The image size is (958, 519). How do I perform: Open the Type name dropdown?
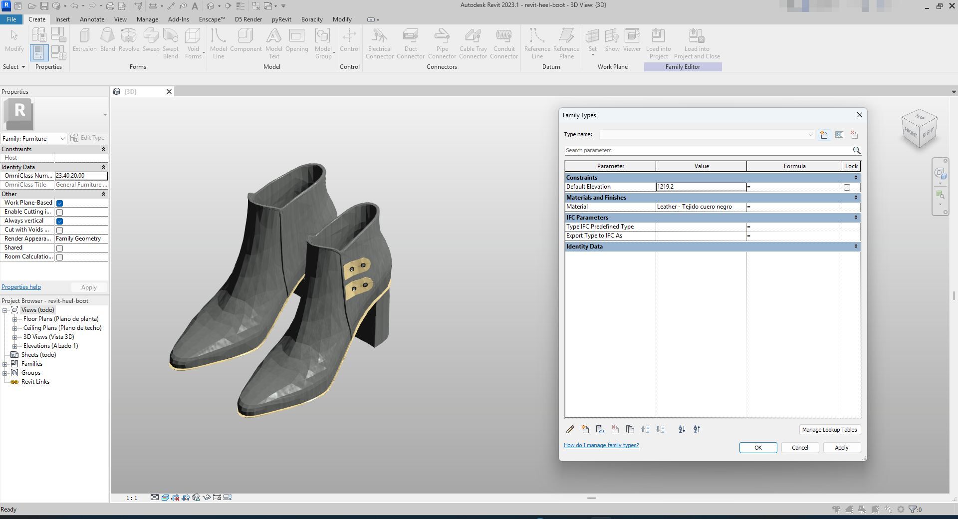[707, 134]
